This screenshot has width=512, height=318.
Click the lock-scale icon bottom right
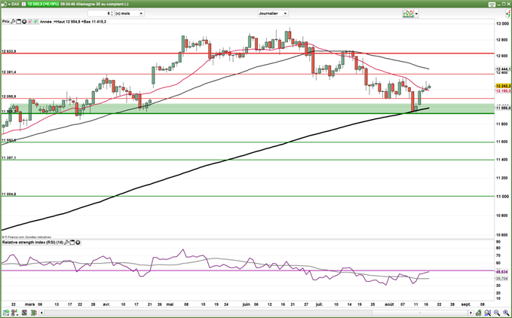[x=479, y=313]
